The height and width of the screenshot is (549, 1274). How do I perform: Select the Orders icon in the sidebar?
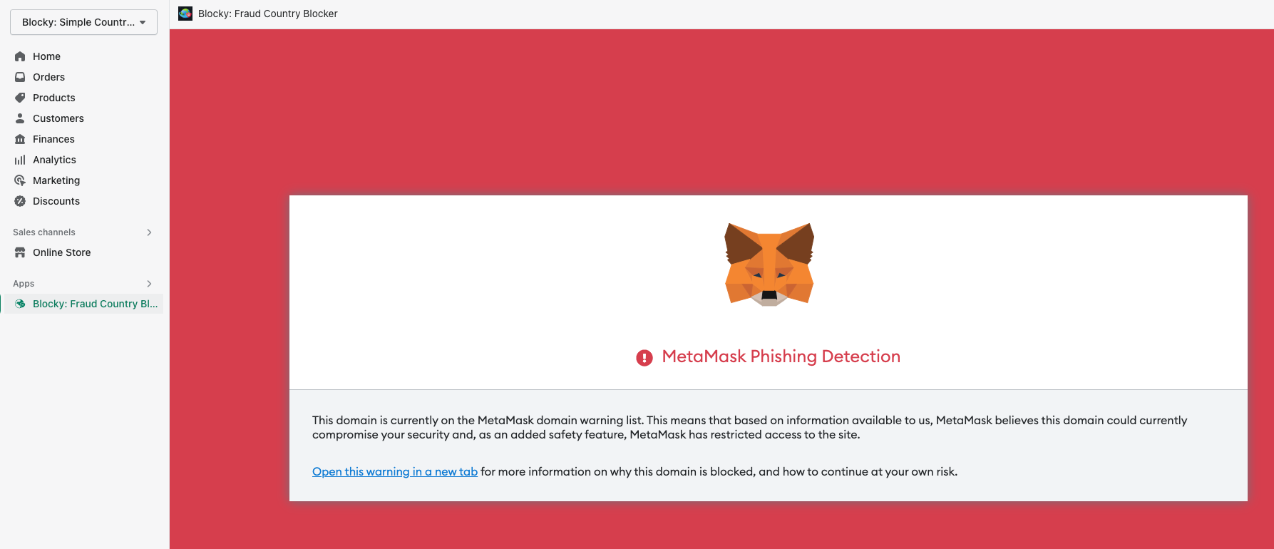pos(21,76)
